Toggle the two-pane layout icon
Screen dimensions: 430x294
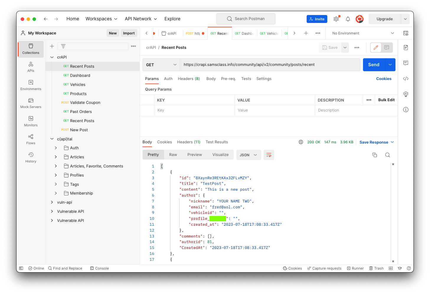click(391, 268)
